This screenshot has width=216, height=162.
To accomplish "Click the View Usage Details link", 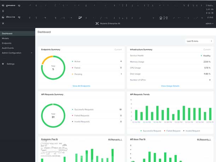I will click(x=170, y=86).
